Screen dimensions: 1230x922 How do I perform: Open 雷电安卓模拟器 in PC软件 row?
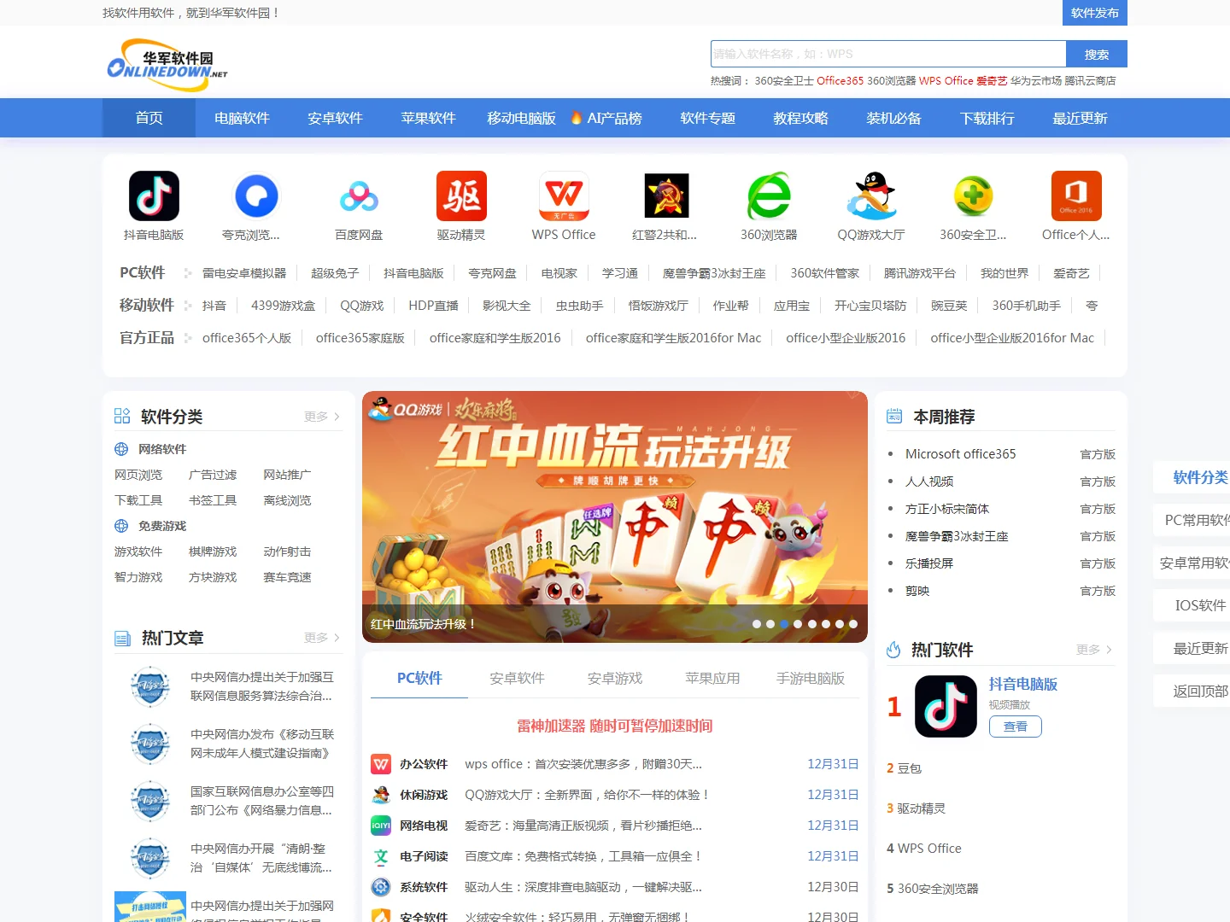coord(244,273)
